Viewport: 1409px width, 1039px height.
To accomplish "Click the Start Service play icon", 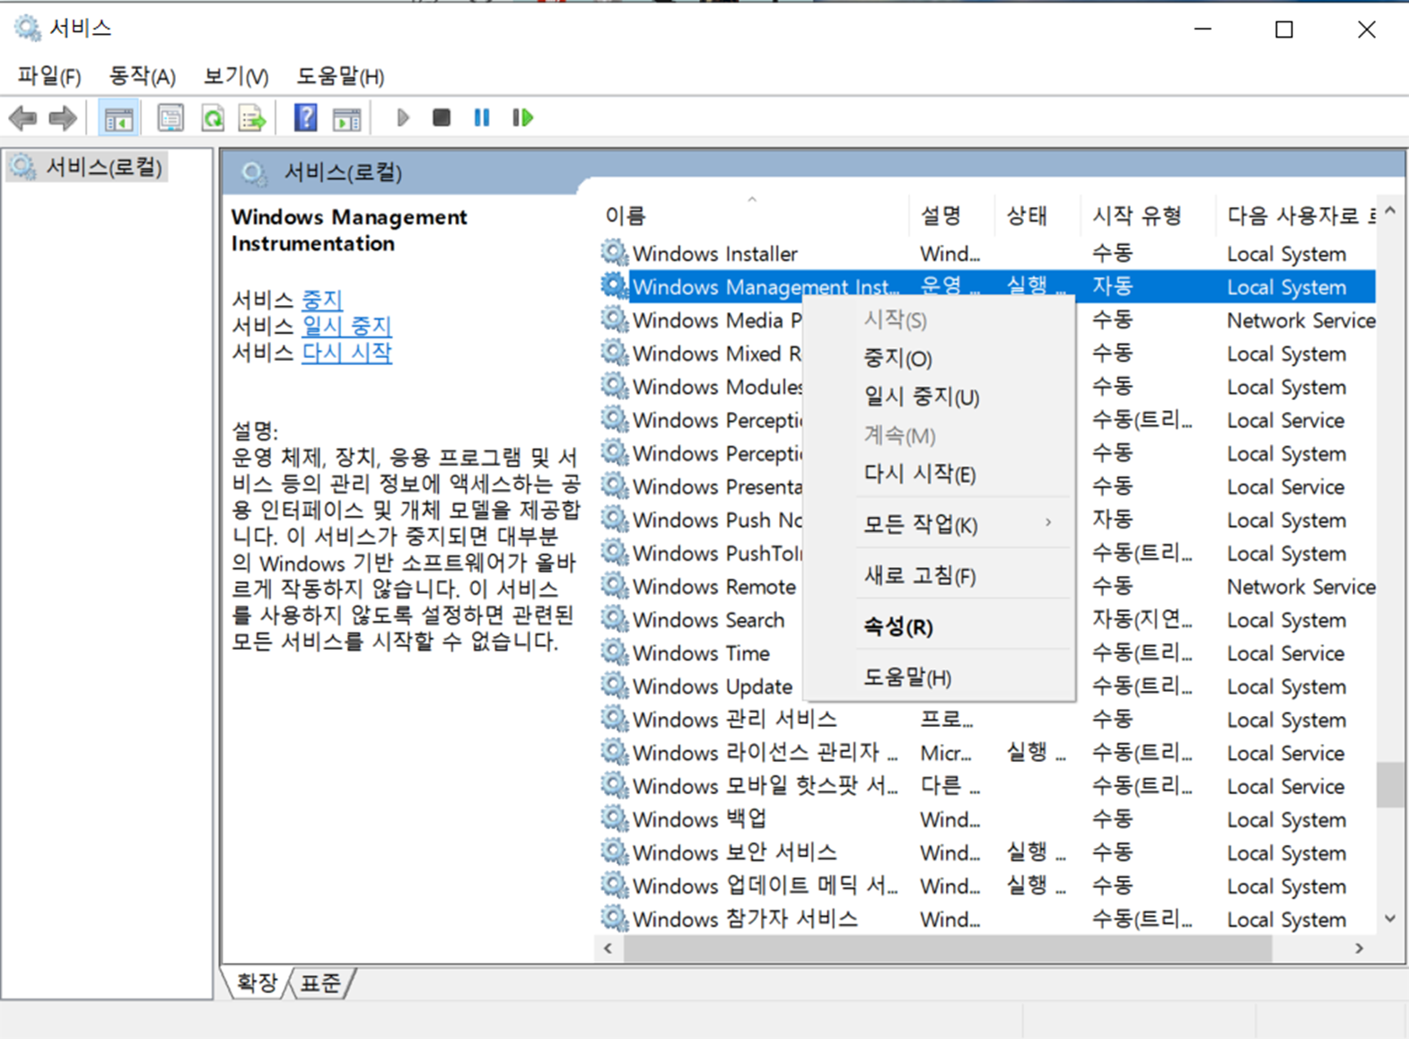I will tap(402, 118).
